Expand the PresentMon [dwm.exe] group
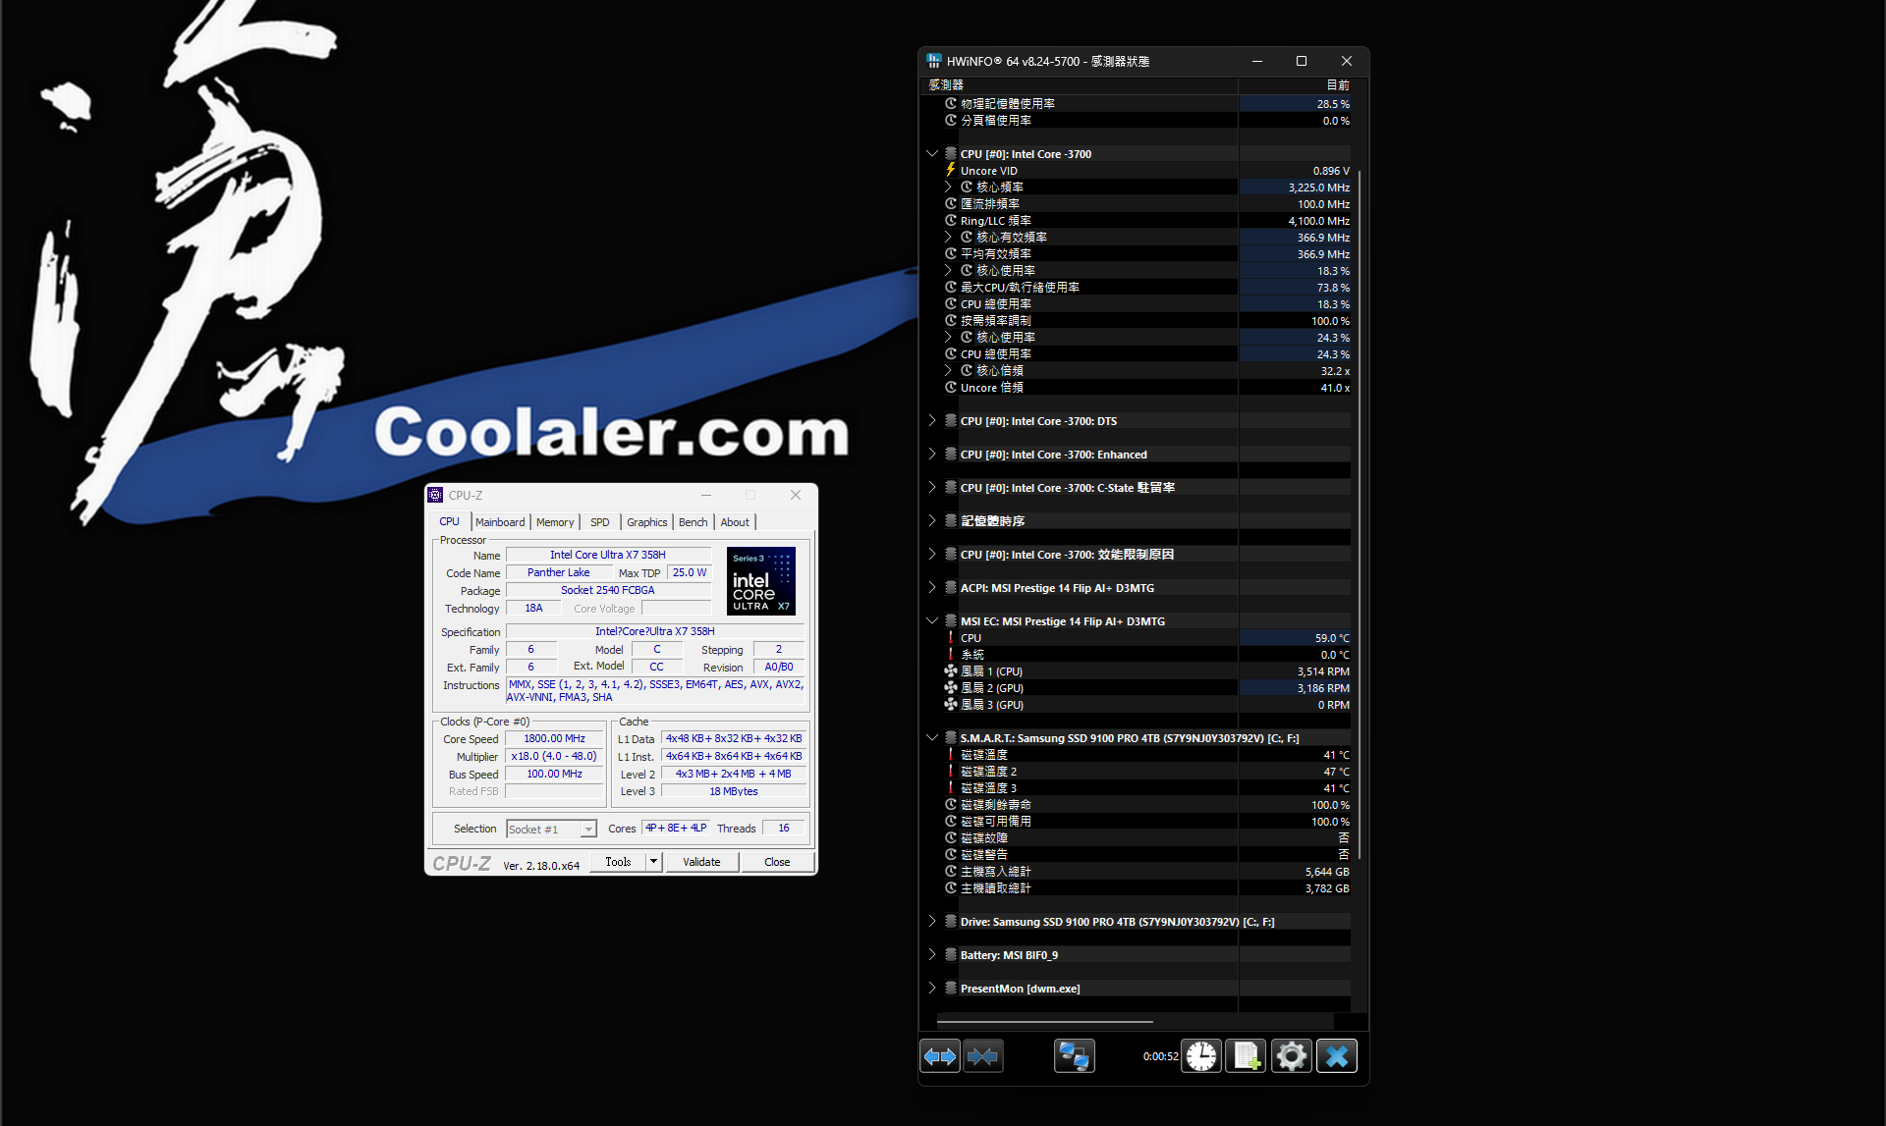Viewport: 1886px width, 1126px height. (x=932, y=989)
